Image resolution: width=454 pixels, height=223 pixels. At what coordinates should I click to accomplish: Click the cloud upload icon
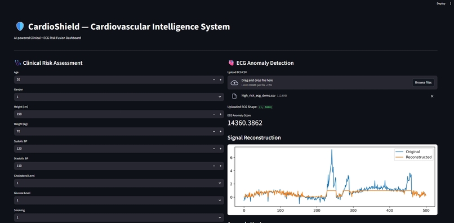click(x=234, y=83)
